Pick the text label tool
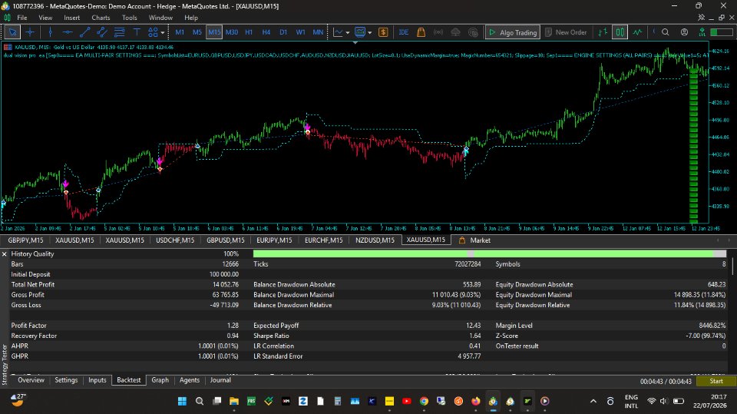The image size is (737, 414). click(137, 32)
